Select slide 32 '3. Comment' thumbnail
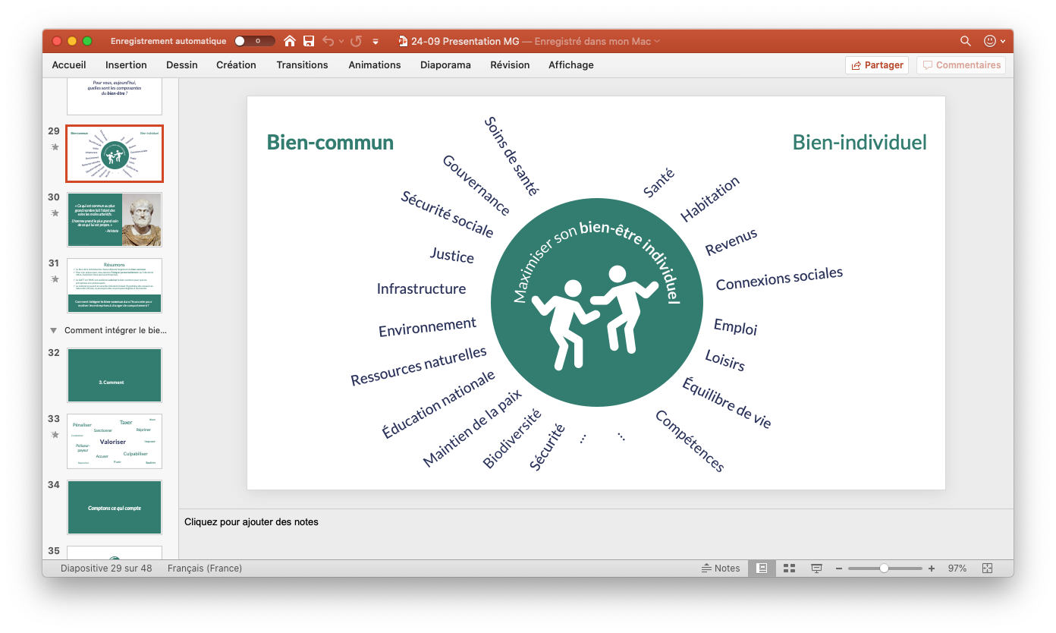Viewport: 1056px width, 633px height. tap(115, 375)
